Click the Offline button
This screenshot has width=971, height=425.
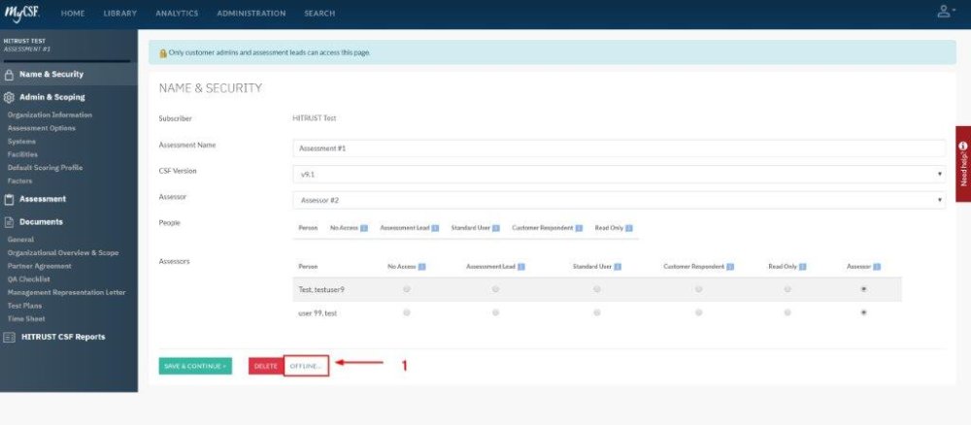(x=306, y=366)
